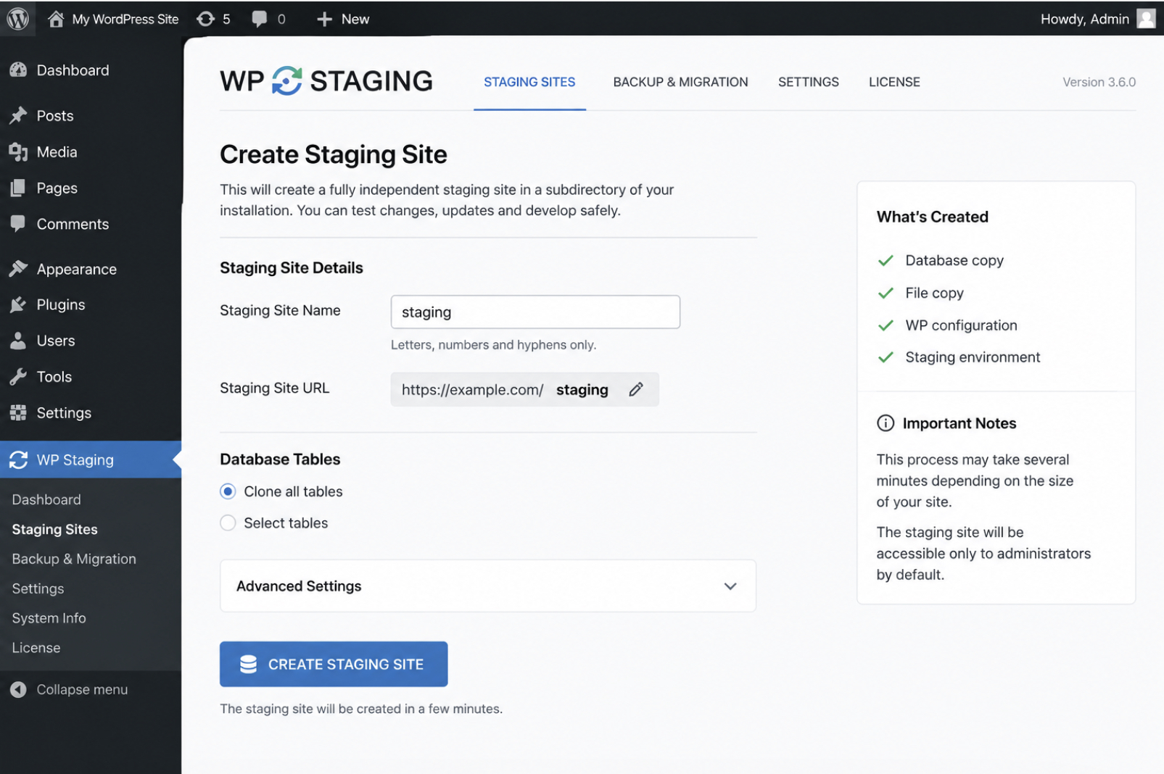Switch to Staging Sites tab
Image resolution: width=1164 pixels, height=774 pixels.
tap(529, 82)
